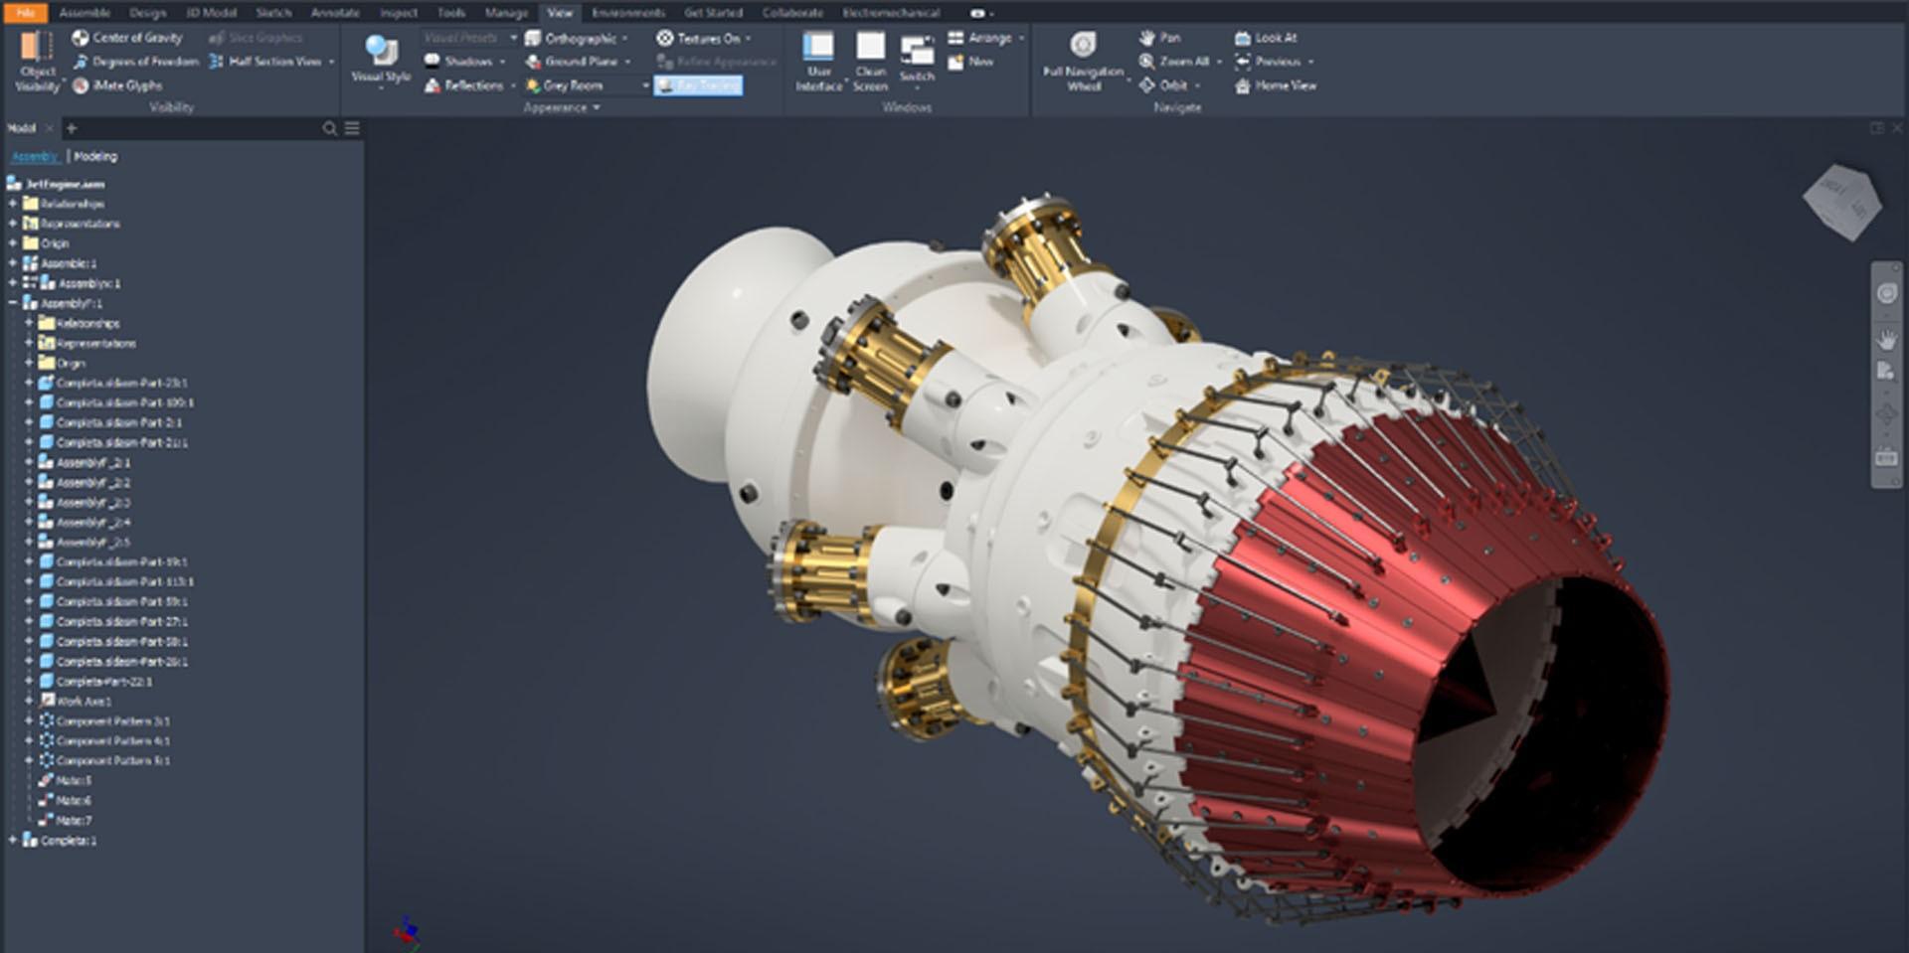This screenshot has width=1909, height=953.
Task: Expand the top-level Origin folder
Action: 13,243
